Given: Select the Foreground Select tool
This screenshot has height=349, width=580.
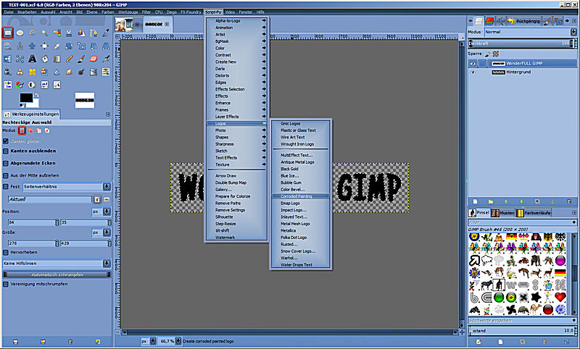Looking at the screenshot, I should tap(81, 33).
